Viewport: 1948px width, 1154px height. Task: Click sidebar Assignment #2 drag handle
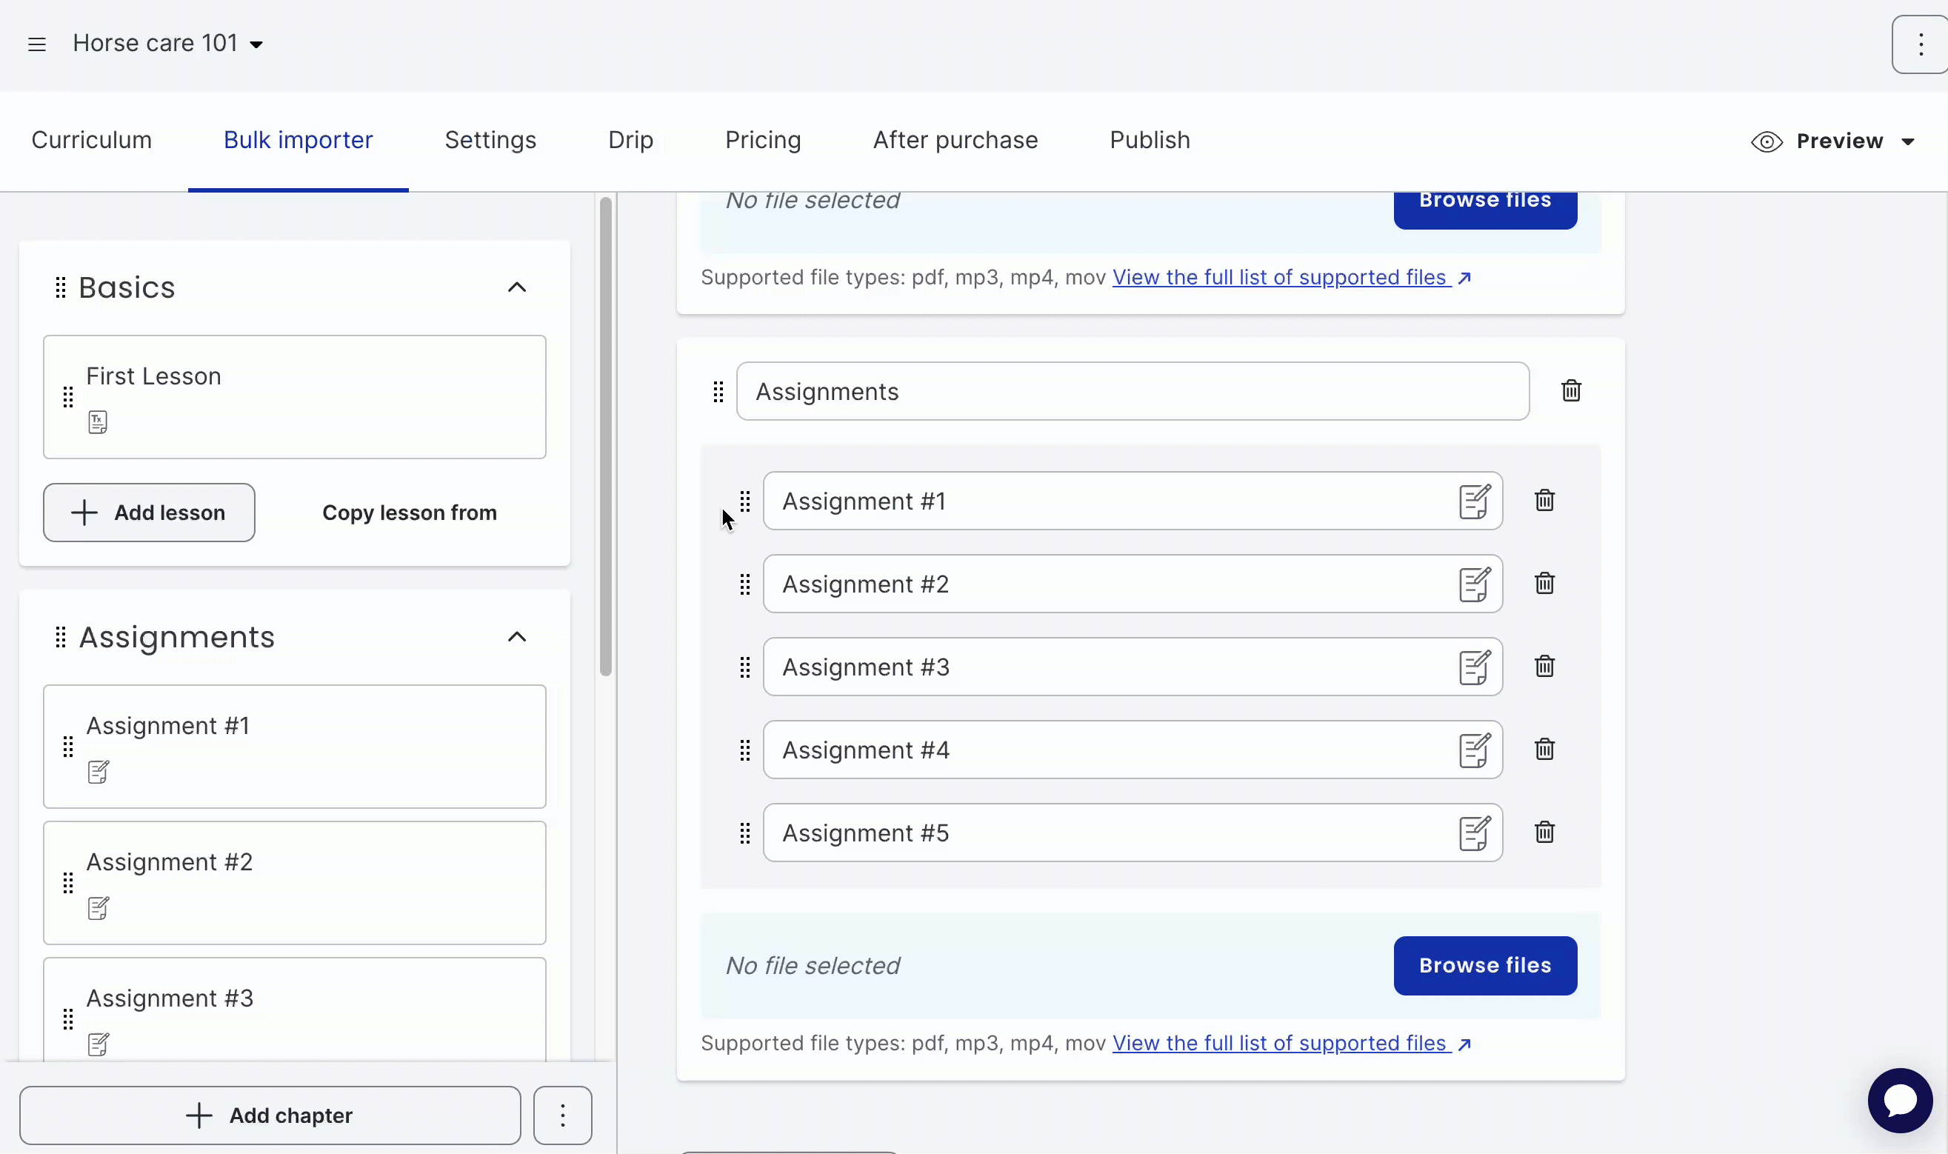[x=67, y=883]
